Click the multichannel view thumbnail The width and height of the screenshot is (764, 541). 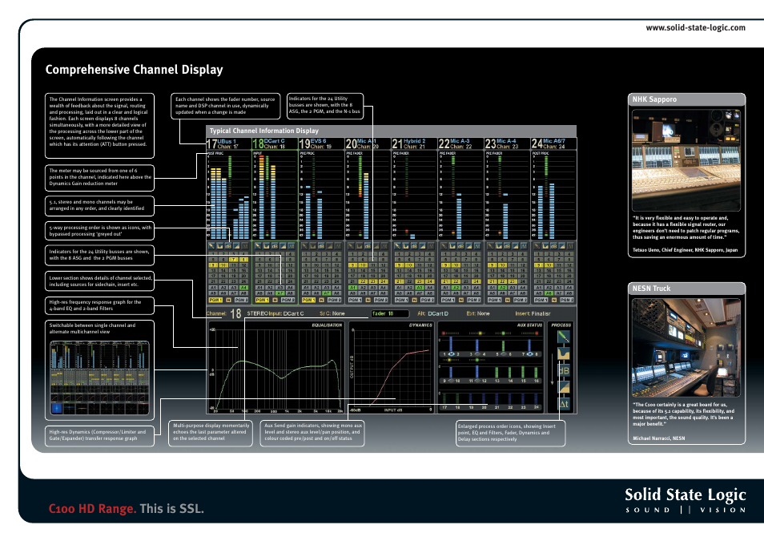(x=99, y=378)
